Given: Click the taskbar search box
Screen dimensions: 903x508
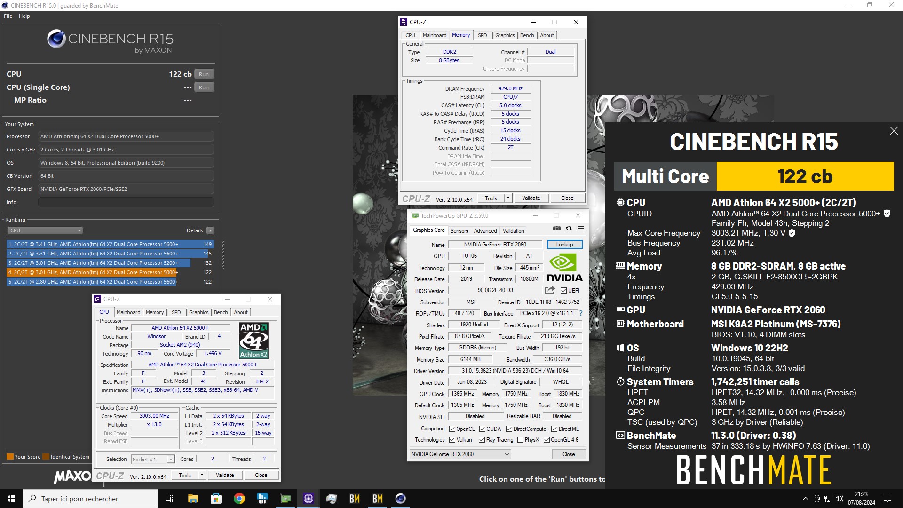Looking at the screenshot, I should click(x=90, y=499).
